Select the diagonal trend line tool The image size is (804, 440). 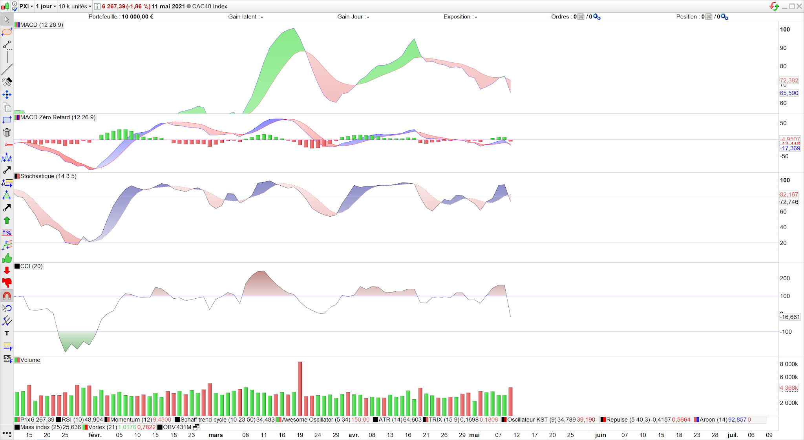point(7,69)
